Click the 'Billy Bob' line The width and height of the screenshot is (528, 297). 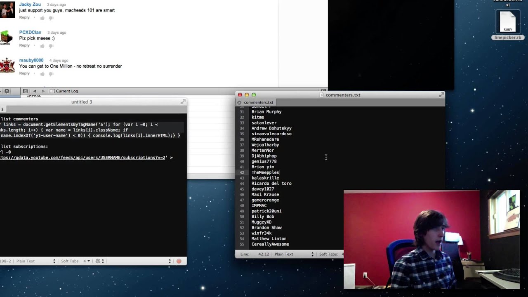[x=263, y=217]
